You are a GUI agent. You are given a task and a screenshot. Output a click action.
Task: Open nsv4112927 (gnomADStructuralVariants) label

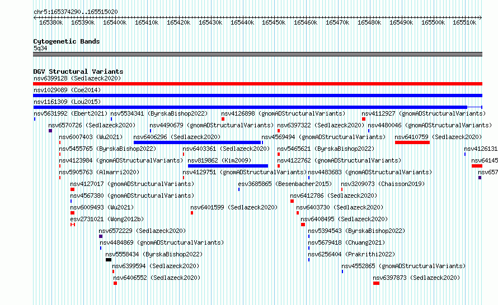(x=424, y=113)
